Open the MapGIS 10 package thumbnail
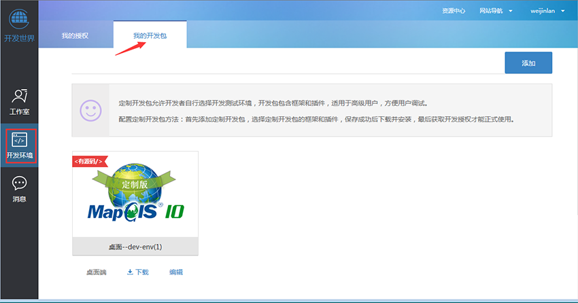The height and width of the screenshot is (303, 578). tap(135, 195)
